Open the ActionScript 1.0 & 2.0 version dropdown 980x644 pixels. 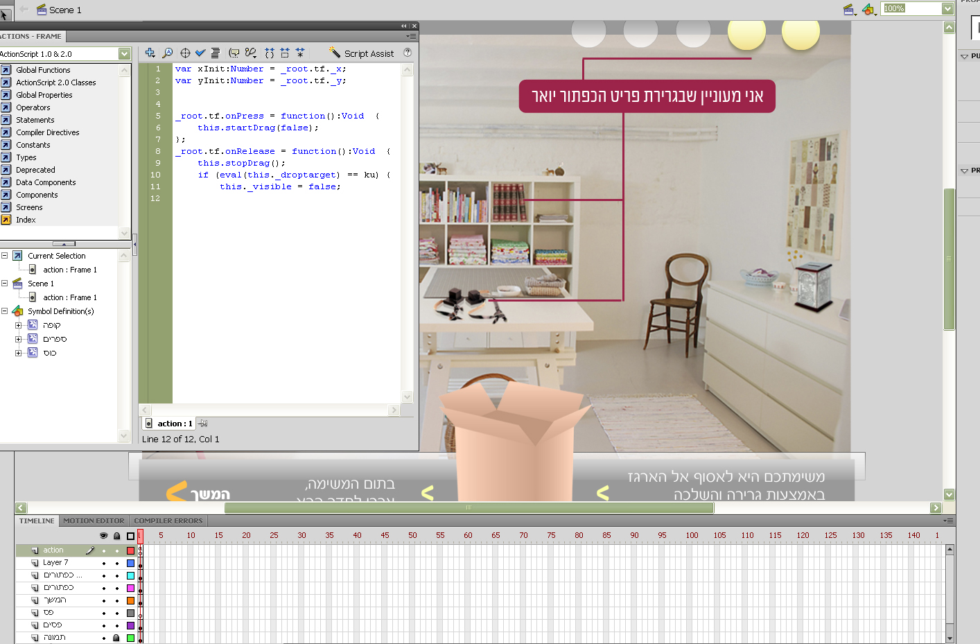(124, 54)
